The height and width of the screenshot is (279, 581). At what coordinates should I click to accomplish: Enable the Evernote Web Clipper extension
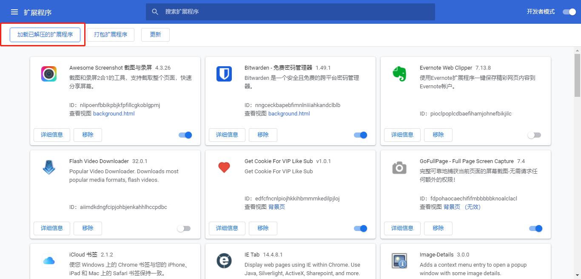(x=535, y=135)
